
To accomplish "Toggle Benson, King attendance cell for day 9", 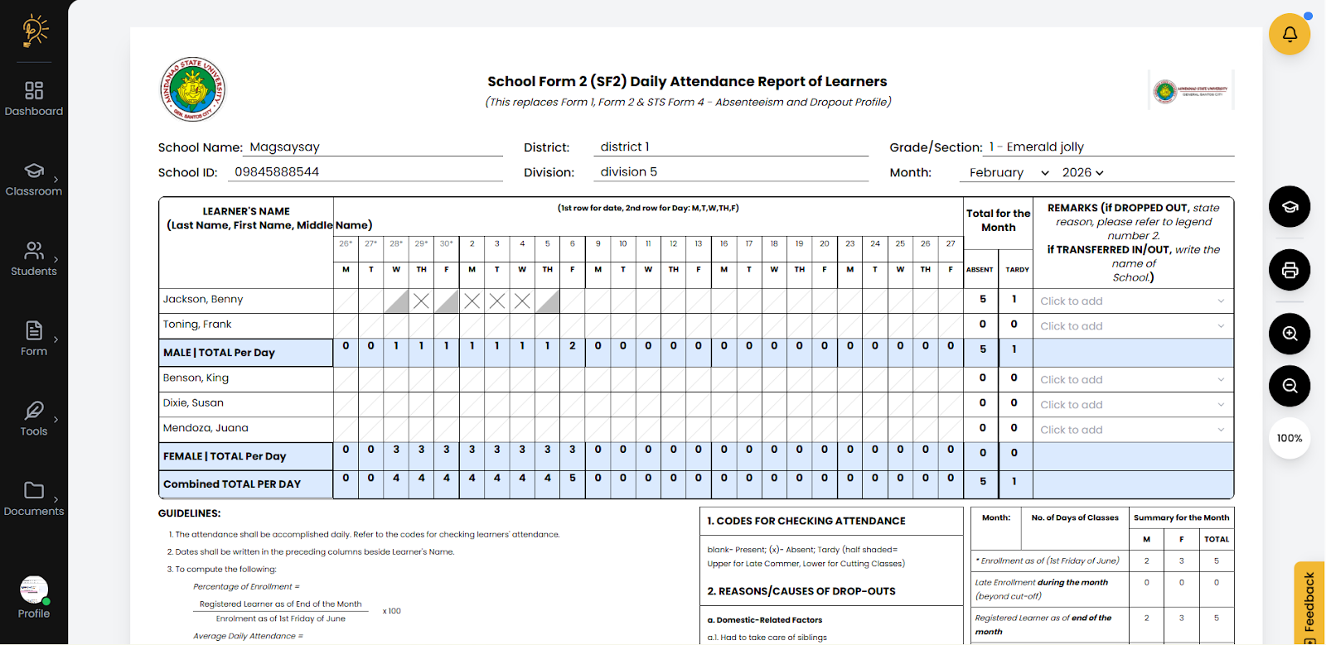I will pyautogui.click(x=598, y=379).
